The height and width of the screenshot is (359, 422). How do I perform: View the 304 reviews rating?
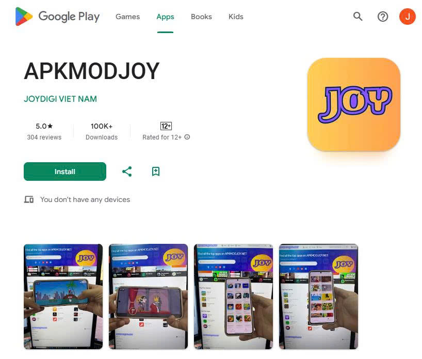click(x=44, y=137)
